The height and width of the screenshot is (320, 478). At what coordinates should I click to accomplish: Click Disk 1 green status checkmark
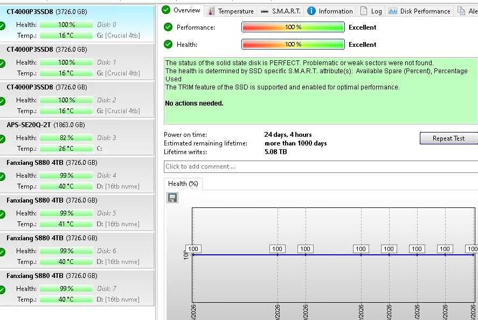tap(2, 64)
